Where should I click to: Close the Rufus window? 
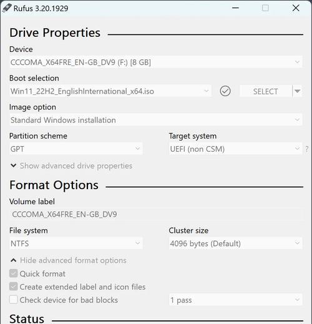(296, 8)
